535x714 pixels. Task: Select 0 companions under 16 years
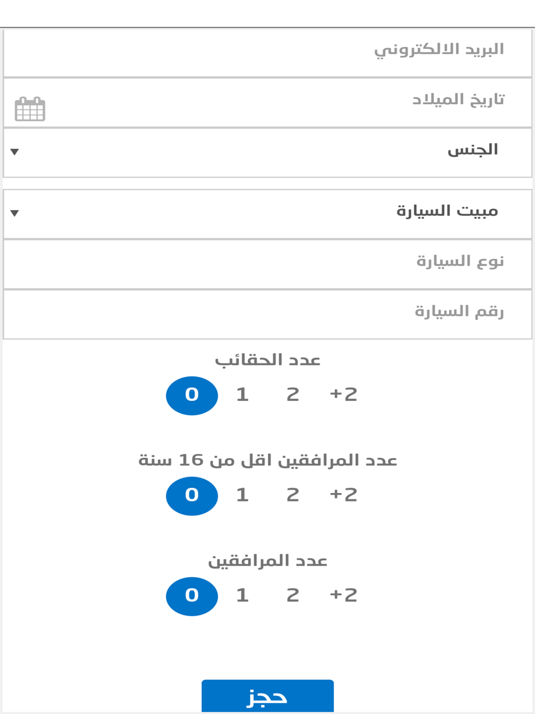192,496
